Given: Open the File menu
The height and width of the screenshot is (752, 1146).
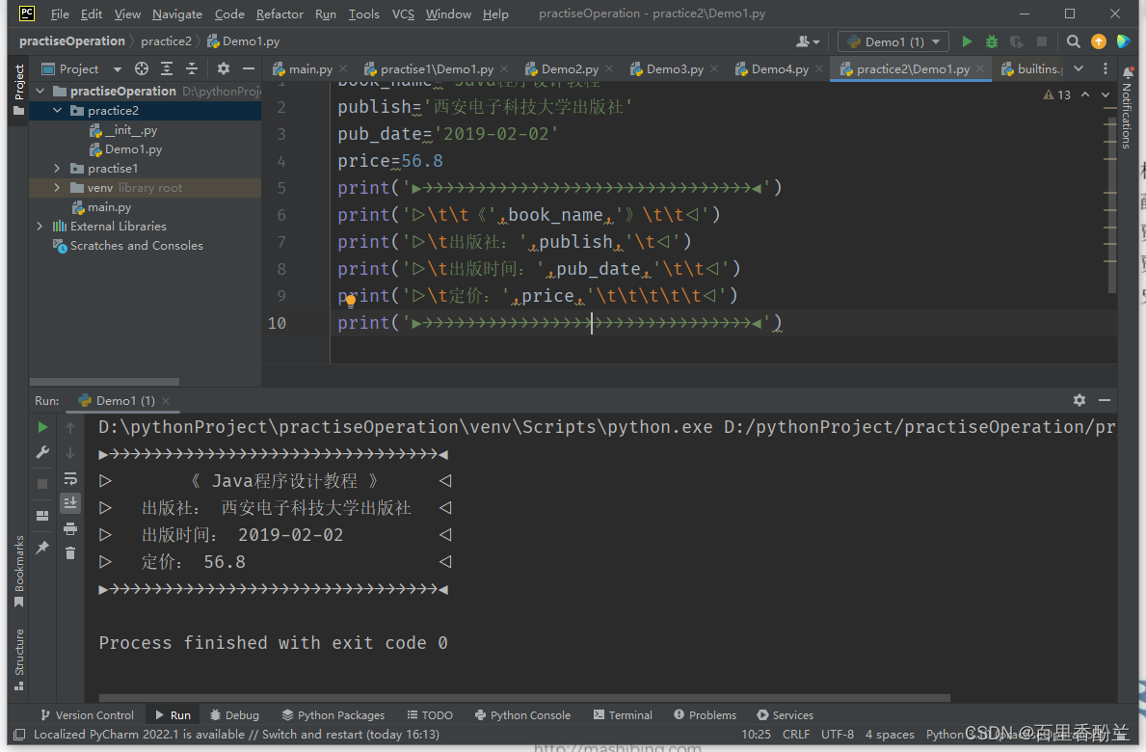Looking at the screenshot, I should pyautogui.click(x=60, y=13).
